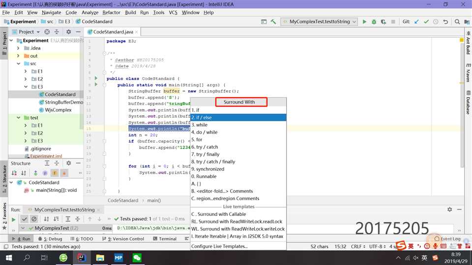Toggle sort alphabetically in Run test toolbar
472x265 pixels.
[x=46, y=219]
